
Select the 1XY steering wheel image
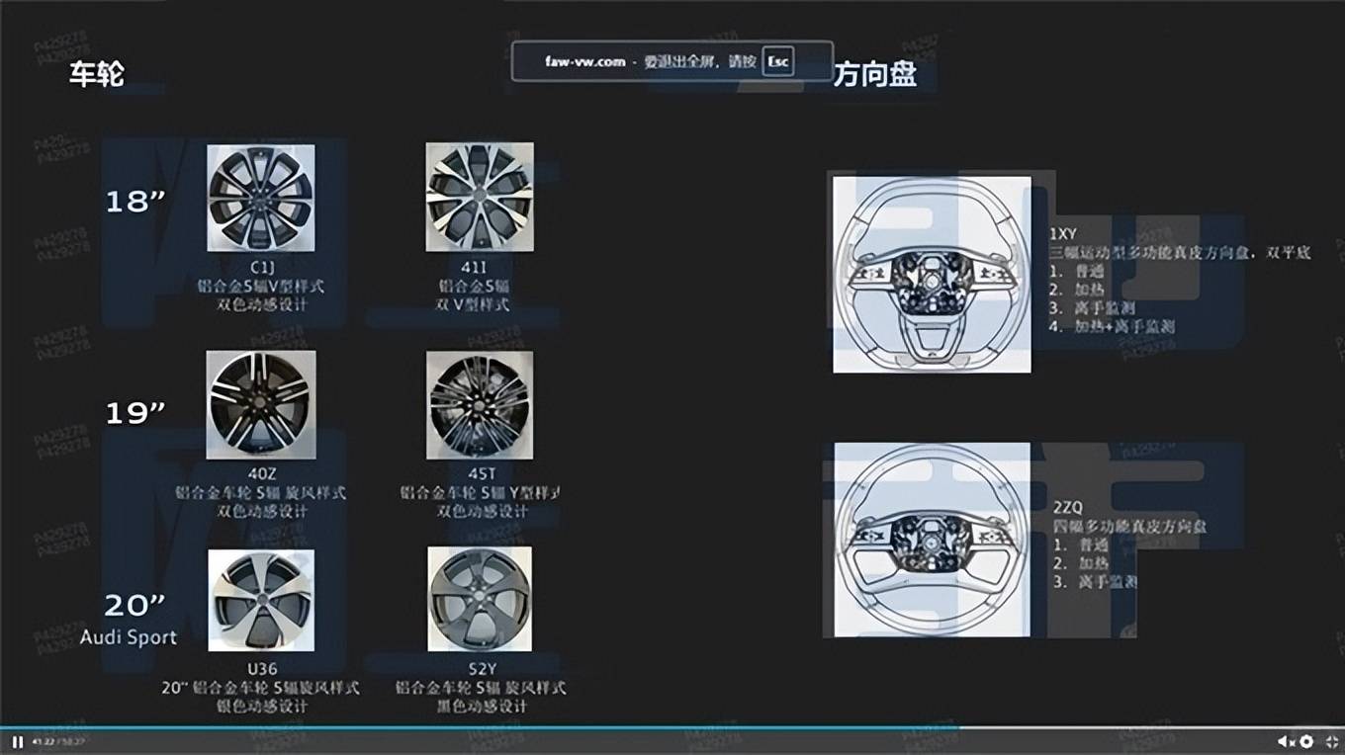click(x=932, y=275)
